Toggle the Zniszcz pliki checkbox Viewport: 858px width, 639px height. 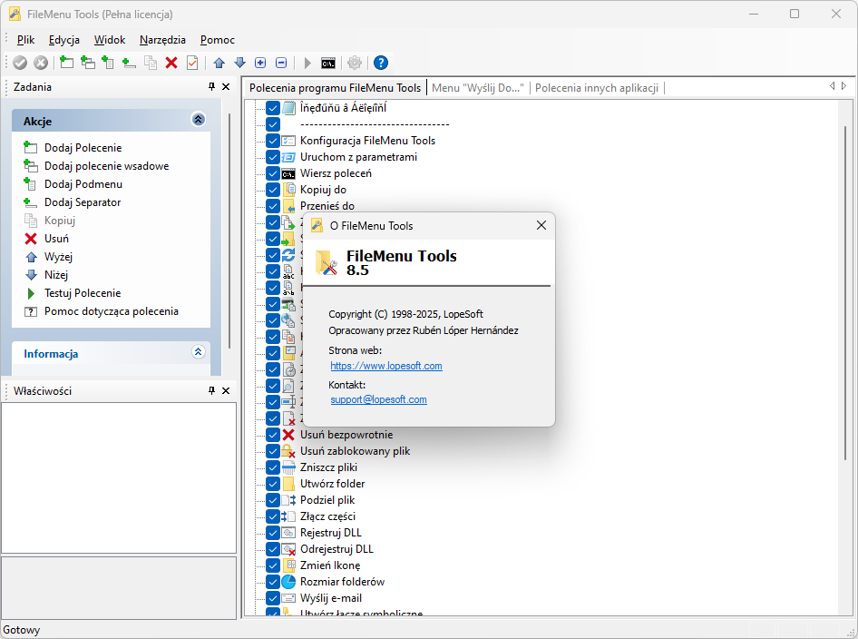click(x=273, y=467)
